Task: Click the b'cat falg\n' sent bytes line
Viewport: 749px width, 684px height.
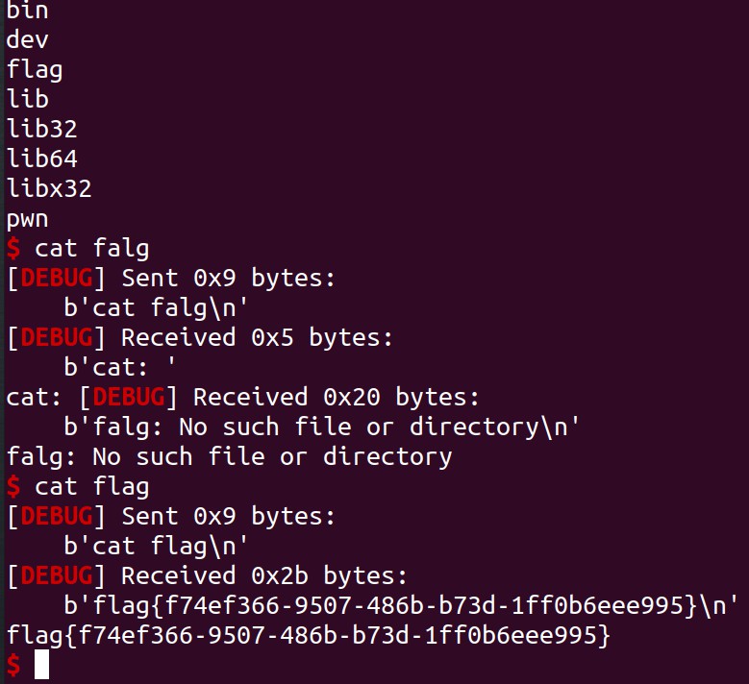Action: (x=156, y=307)
